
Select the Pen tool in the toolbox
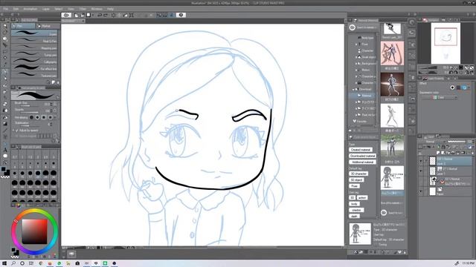(x=5, y=72)
